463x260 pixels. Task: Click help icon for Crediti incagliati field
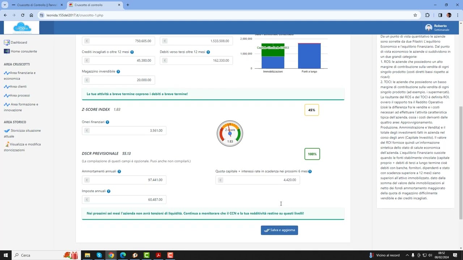coord(132,52)
